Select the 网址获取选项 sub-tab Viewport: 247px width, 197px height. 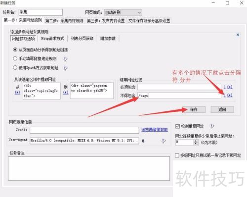(x=23, y=39)
